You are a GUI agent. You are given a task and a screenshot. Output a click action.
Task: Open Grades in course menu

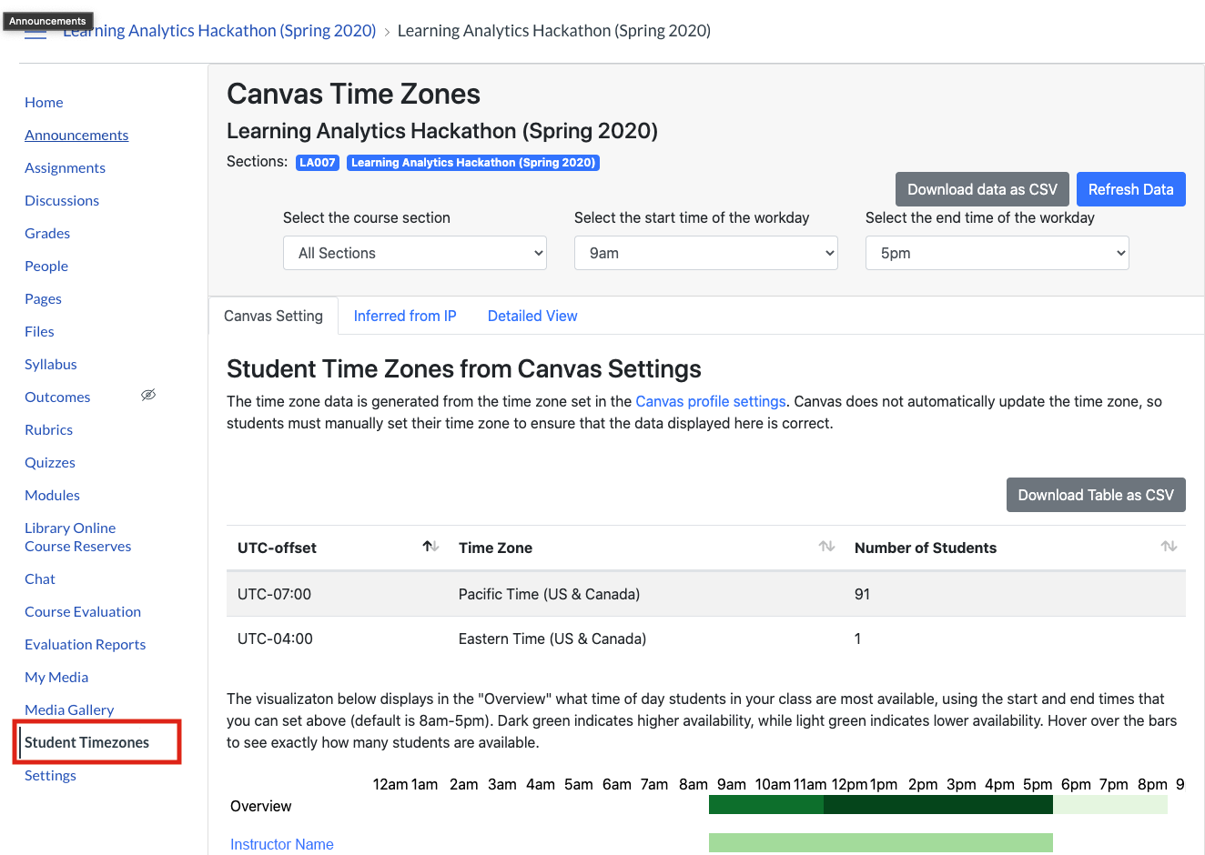(47, 233)
